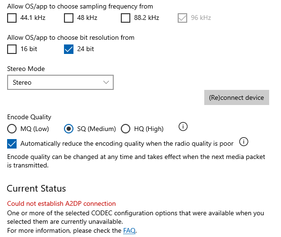
Task: Click the HQ (High) label
Action: tap(149, 129)
